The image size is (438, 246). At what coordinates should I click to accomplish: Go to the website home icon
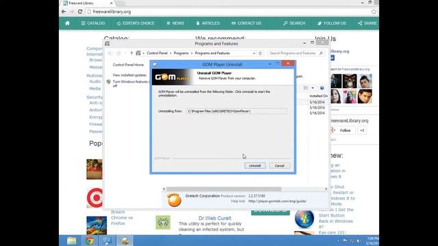click(x=68, y=23)
